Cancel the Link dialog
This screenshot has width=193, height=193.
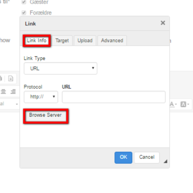pyautogui.click(x=147, y=157)
